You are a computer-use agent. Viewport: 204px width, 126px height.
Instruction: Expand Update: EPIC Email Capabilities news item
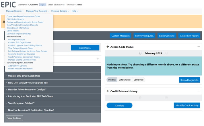24,76
